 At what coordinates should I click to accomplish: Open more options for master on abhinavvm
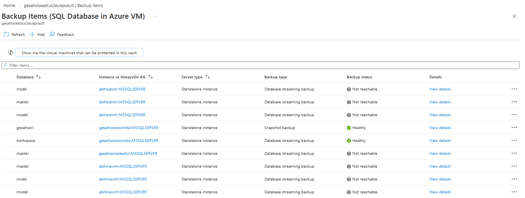[514, 166]
